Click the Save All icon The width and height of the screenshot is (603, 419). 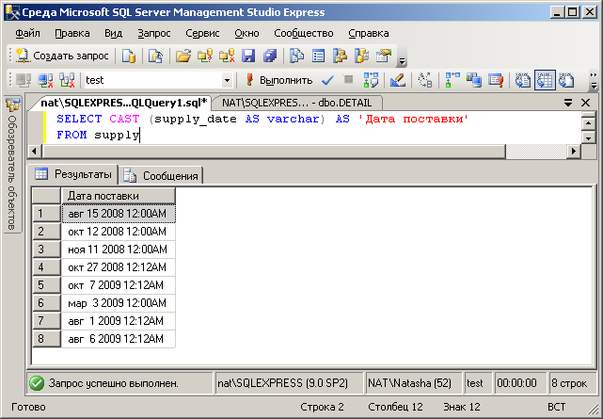point(270,56)
